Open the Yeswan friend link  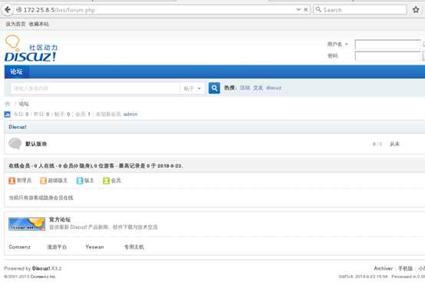[x=94, y=247]
